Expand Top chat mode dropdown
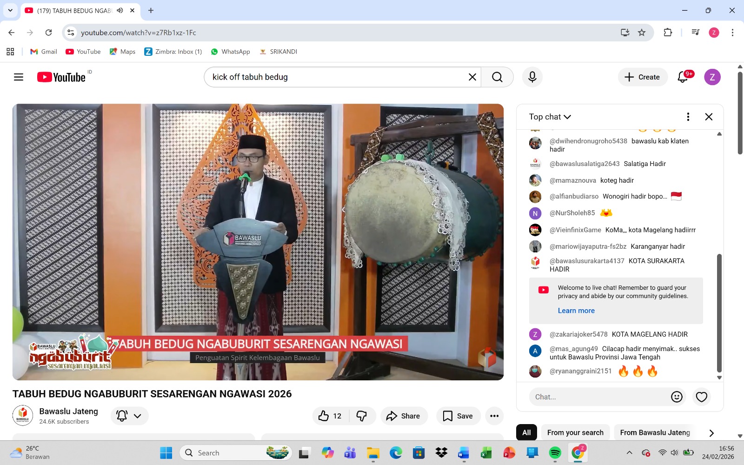744x465 pixels. click(x=550, y=117)
